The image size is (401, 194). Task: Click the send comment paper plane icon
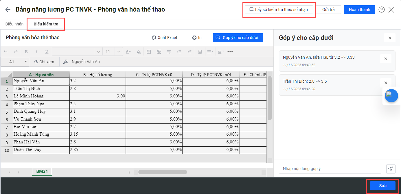point(391,169)
